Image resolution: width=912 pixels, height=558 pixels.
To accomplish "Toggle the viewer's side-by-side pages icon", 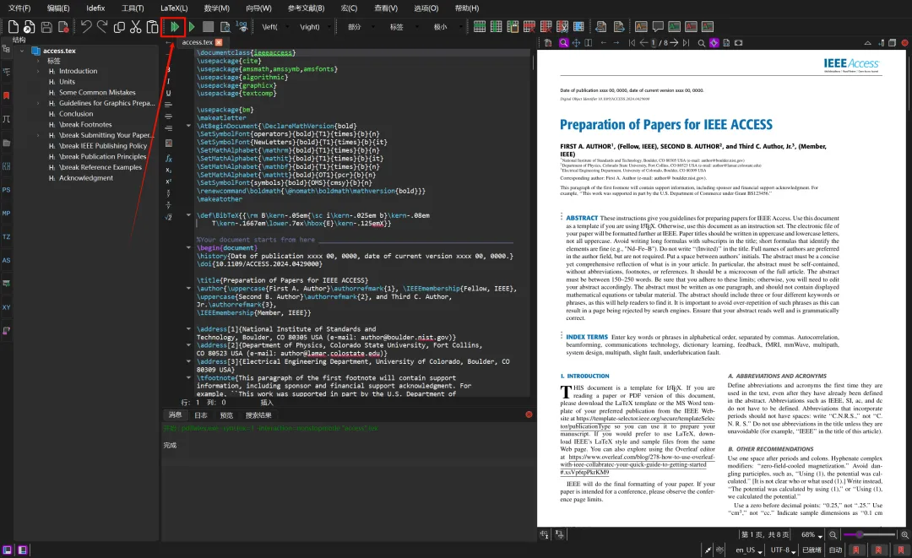I will click(x=588, y=43).
